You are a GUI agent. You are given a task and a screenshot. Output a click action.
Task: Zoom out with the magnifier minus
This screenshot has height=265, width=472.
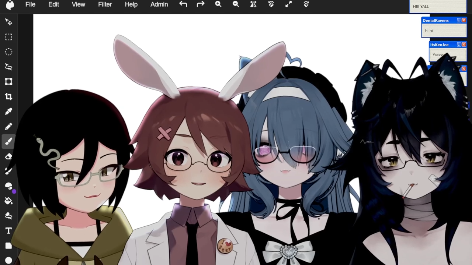[236, 4]
